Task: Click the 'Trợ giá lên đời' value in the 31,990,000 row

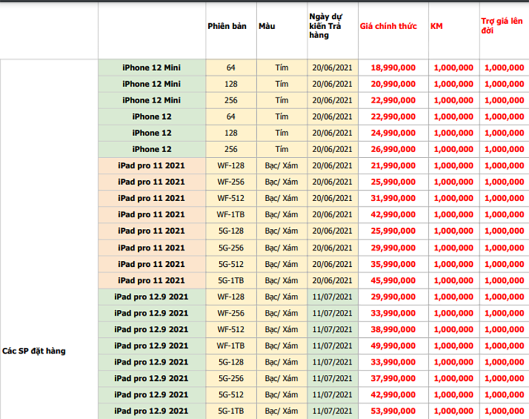Action: [504, 198]
